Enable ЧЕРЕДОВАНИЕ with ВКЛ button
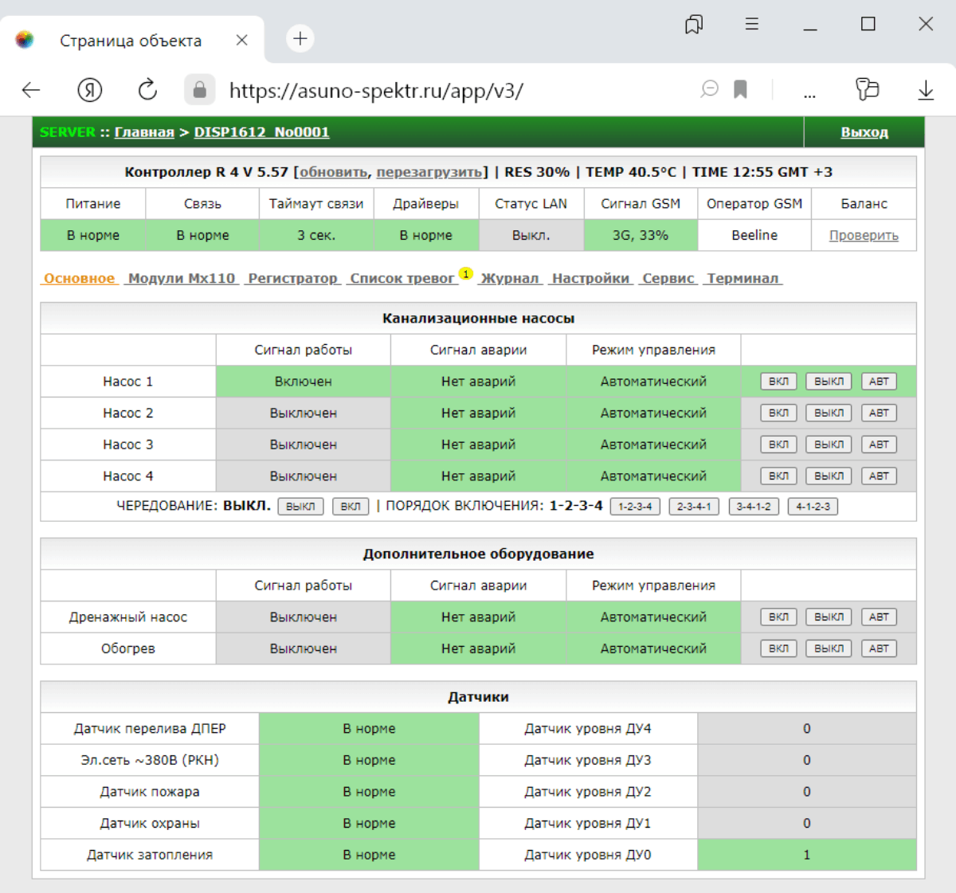 [x=351, y=507]
